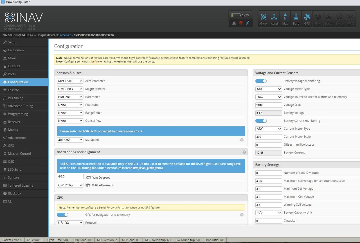The height and width of the screenshot is (243, 360).
Task: Click the Speed sensor status icon
Action: pos(339,19)
